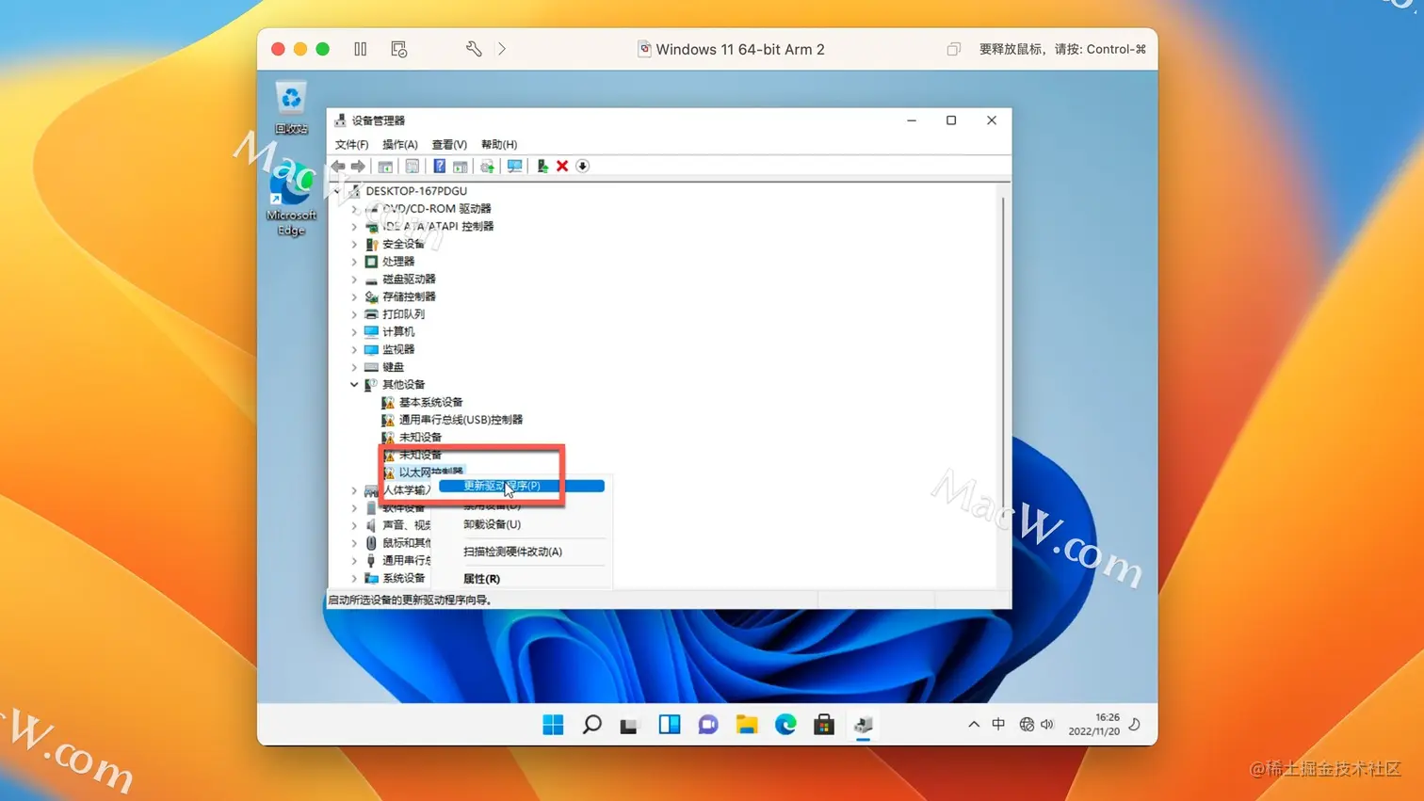
Task: Open the Recycle Bin desktop icon
Action: (x=291, y=108)
